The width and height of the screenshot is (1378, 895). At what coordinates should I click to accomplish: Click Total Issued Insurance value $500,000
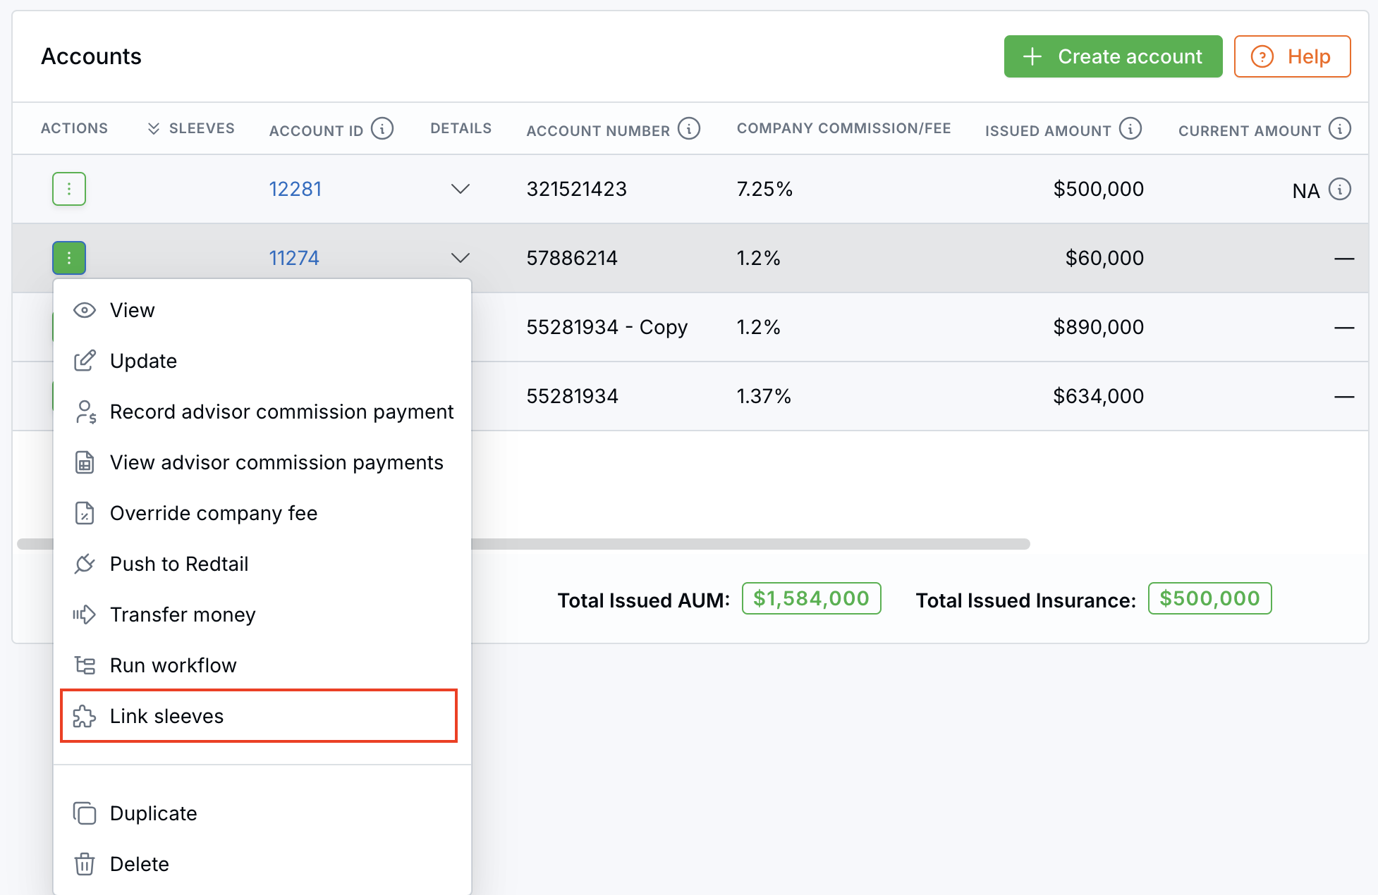1209,598
